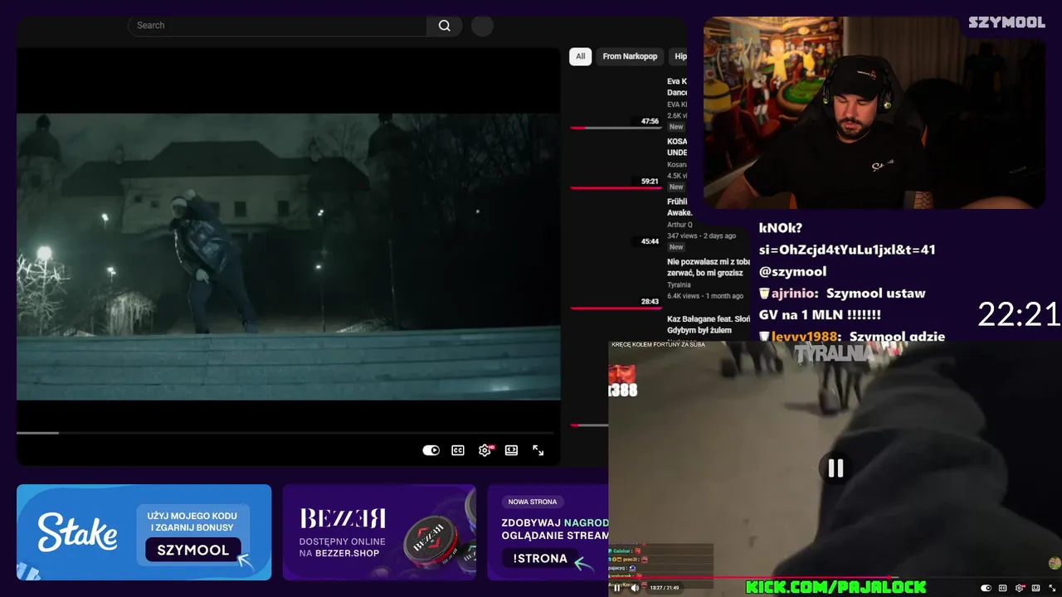Toggle autoplay switch in main video player
This screenshot has height=597, width=1062.
tap(431, 450)
